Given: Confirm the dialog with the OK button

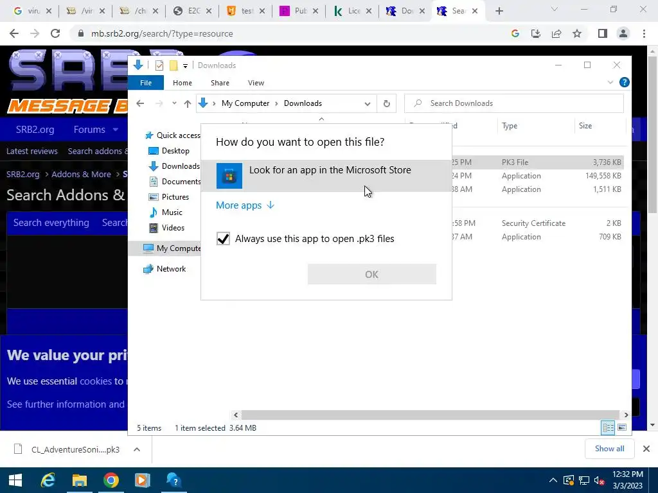Looking at the screenshot, I should pos(372,274).
